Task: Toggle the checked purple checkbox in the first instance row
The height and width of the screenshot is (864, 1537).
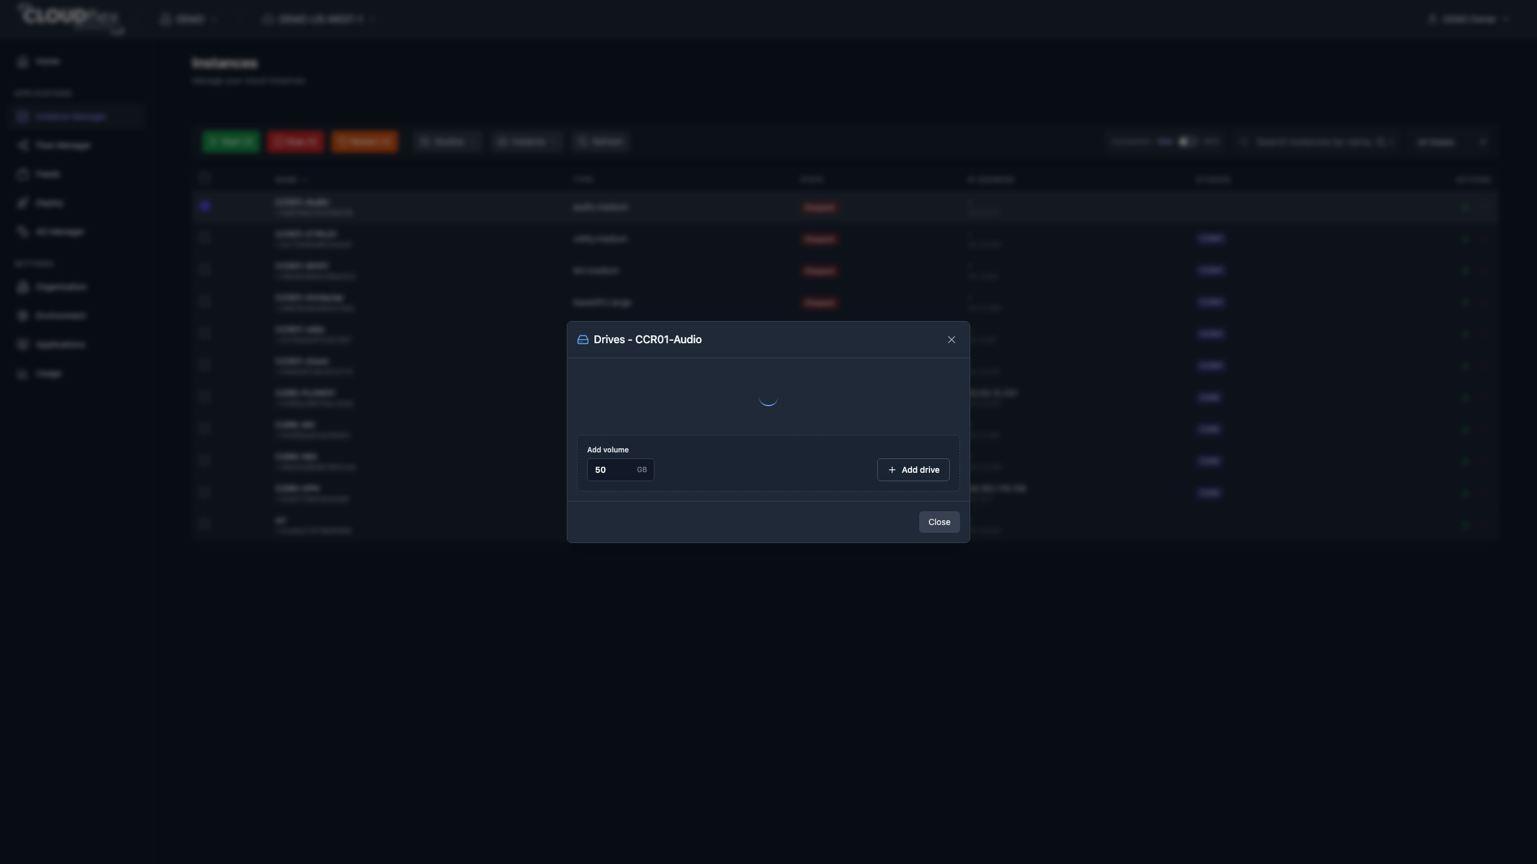Action: coord(205,206)
